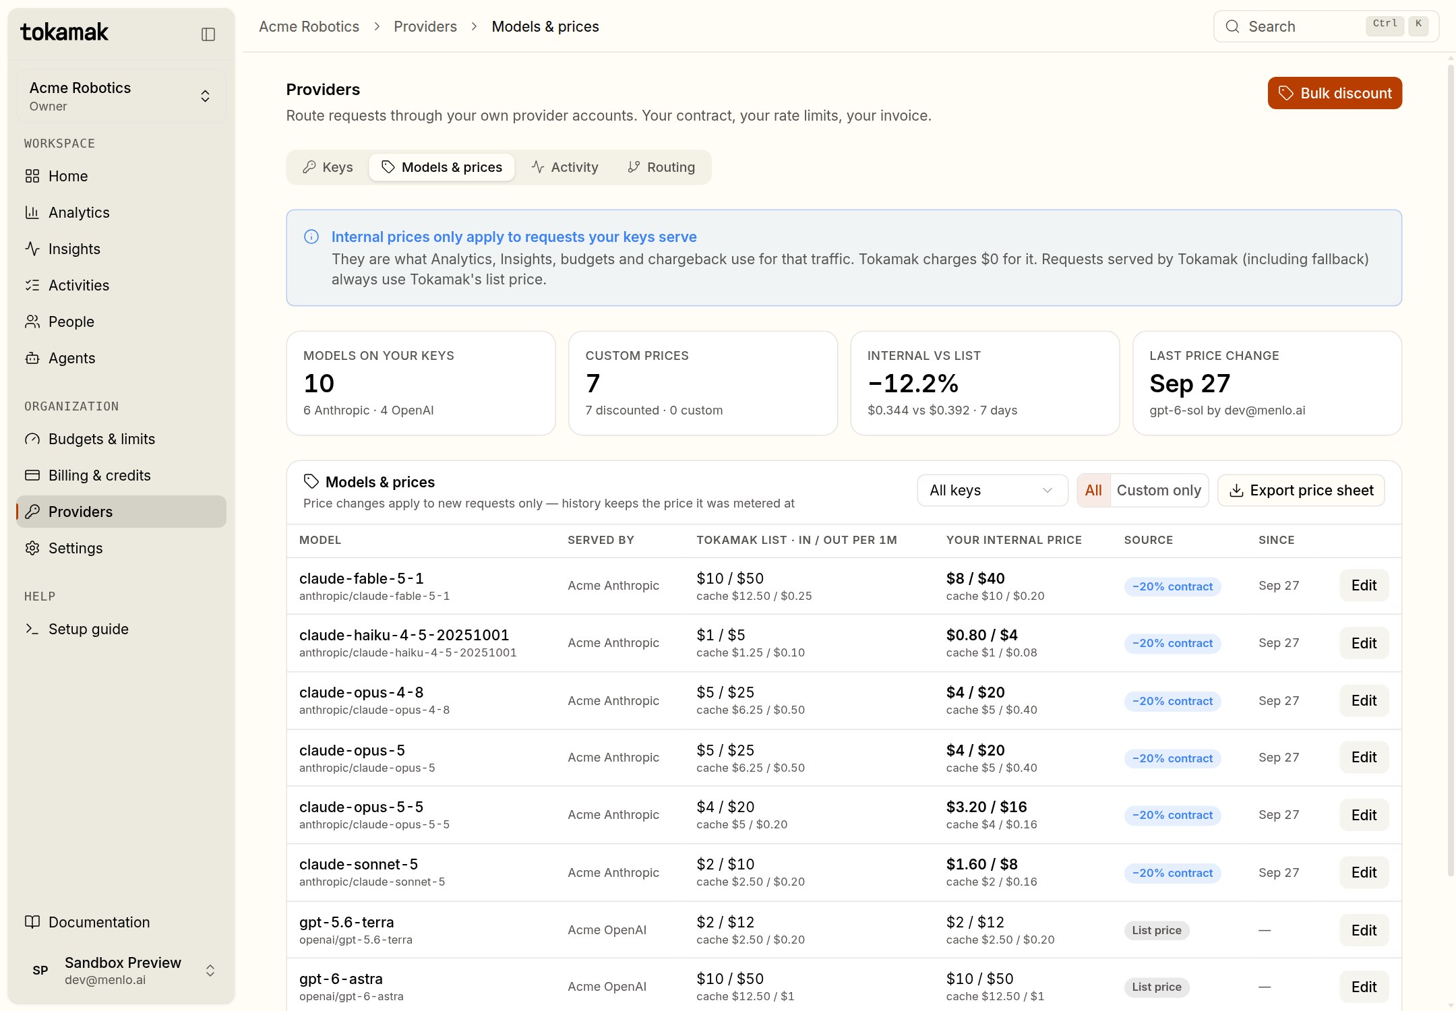This screenshot has height=1011, width=1456.
Task: Click the -20% contract badge for claude-opus-4-8
Action: click(x=1172, y=701)
